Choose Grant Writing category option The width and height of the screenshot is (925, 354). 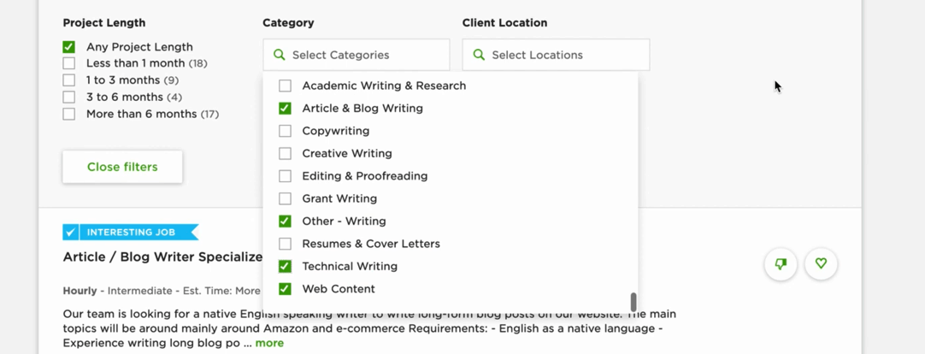(286, 198)
